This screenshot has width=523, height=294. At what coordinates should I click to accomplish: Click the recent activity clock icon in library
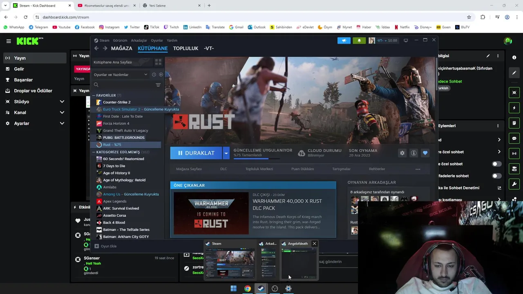(154, 75)
